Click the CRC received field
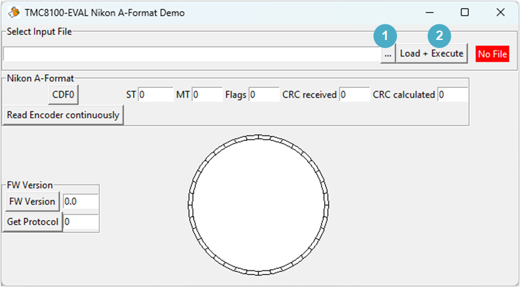The width and height of the screenshot is (520, 287). pos(355,95)
